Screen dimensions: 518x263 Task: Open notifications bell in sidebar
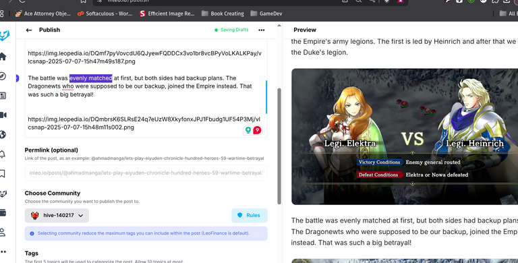(3, 154)
